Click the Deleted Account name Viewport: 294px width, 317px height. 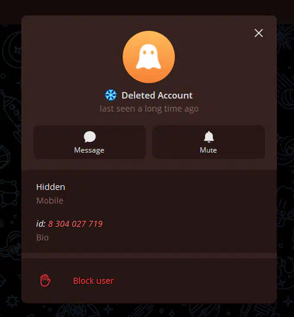(x=157, y=95)
